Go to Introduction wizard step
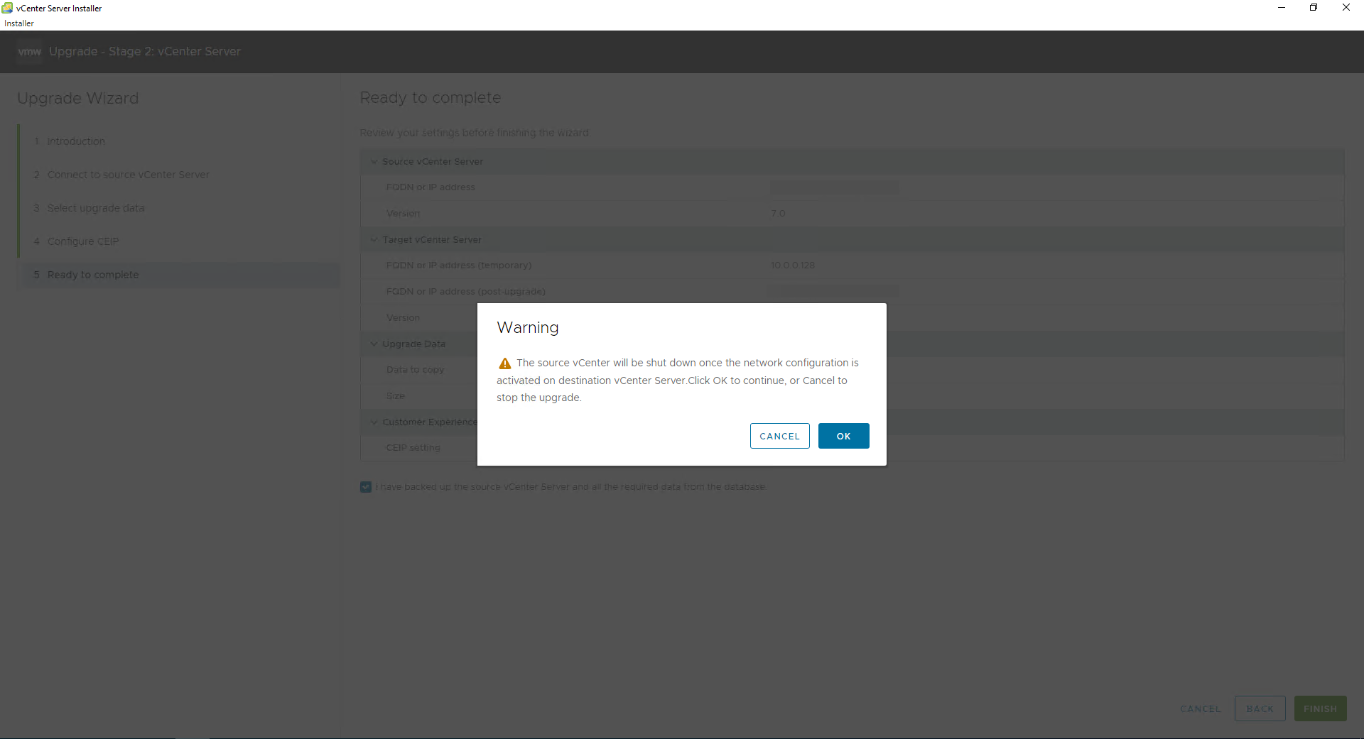 (76, 141)
